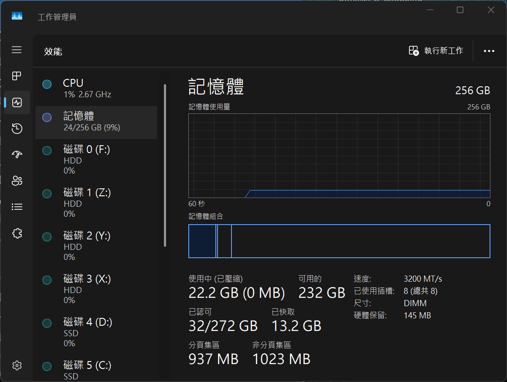This screenshot has width=507, height=382.
Task: Open the App history page icon
Action: [x=17, y=129]
